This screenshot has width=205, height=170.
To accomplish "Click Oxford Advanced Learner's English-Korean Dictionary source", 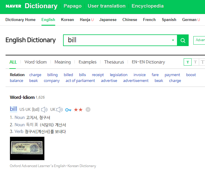I will click(x=53, y=166).
